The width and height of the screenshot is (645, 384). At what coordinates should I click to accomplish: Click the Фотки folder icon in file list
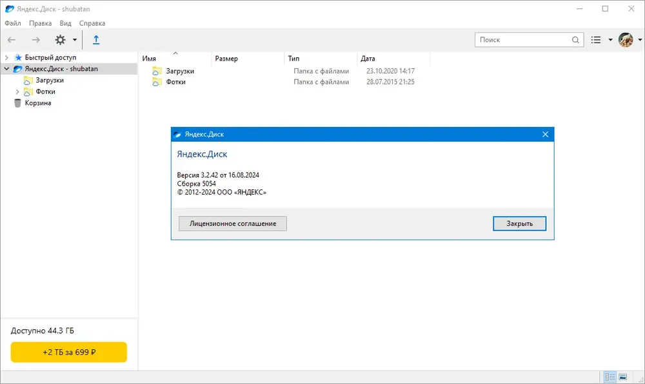click(157, 82)
